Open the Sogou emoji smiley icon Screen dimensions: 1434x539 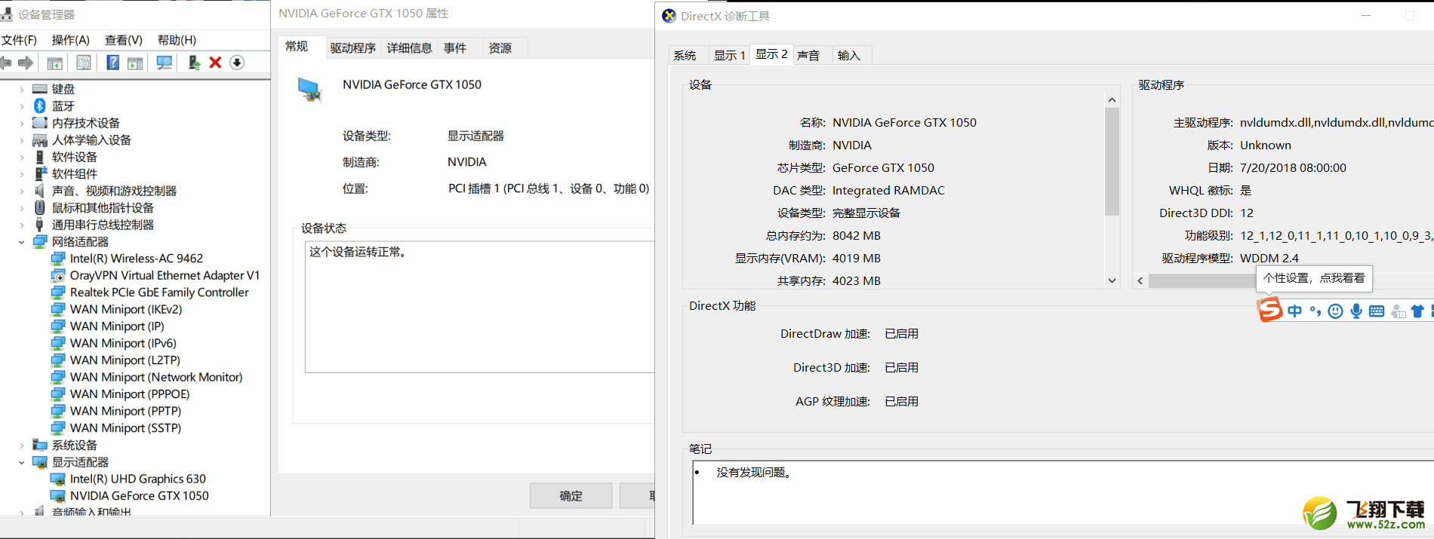pyautogui.click(x=1336, y=311)
